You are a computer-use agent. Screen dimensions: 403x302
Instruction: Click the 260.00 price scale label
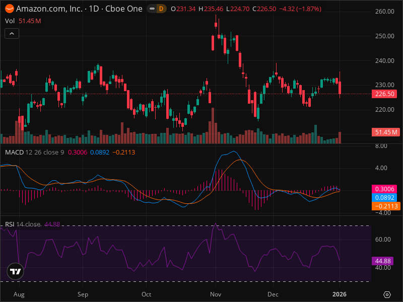coord(384,12)
